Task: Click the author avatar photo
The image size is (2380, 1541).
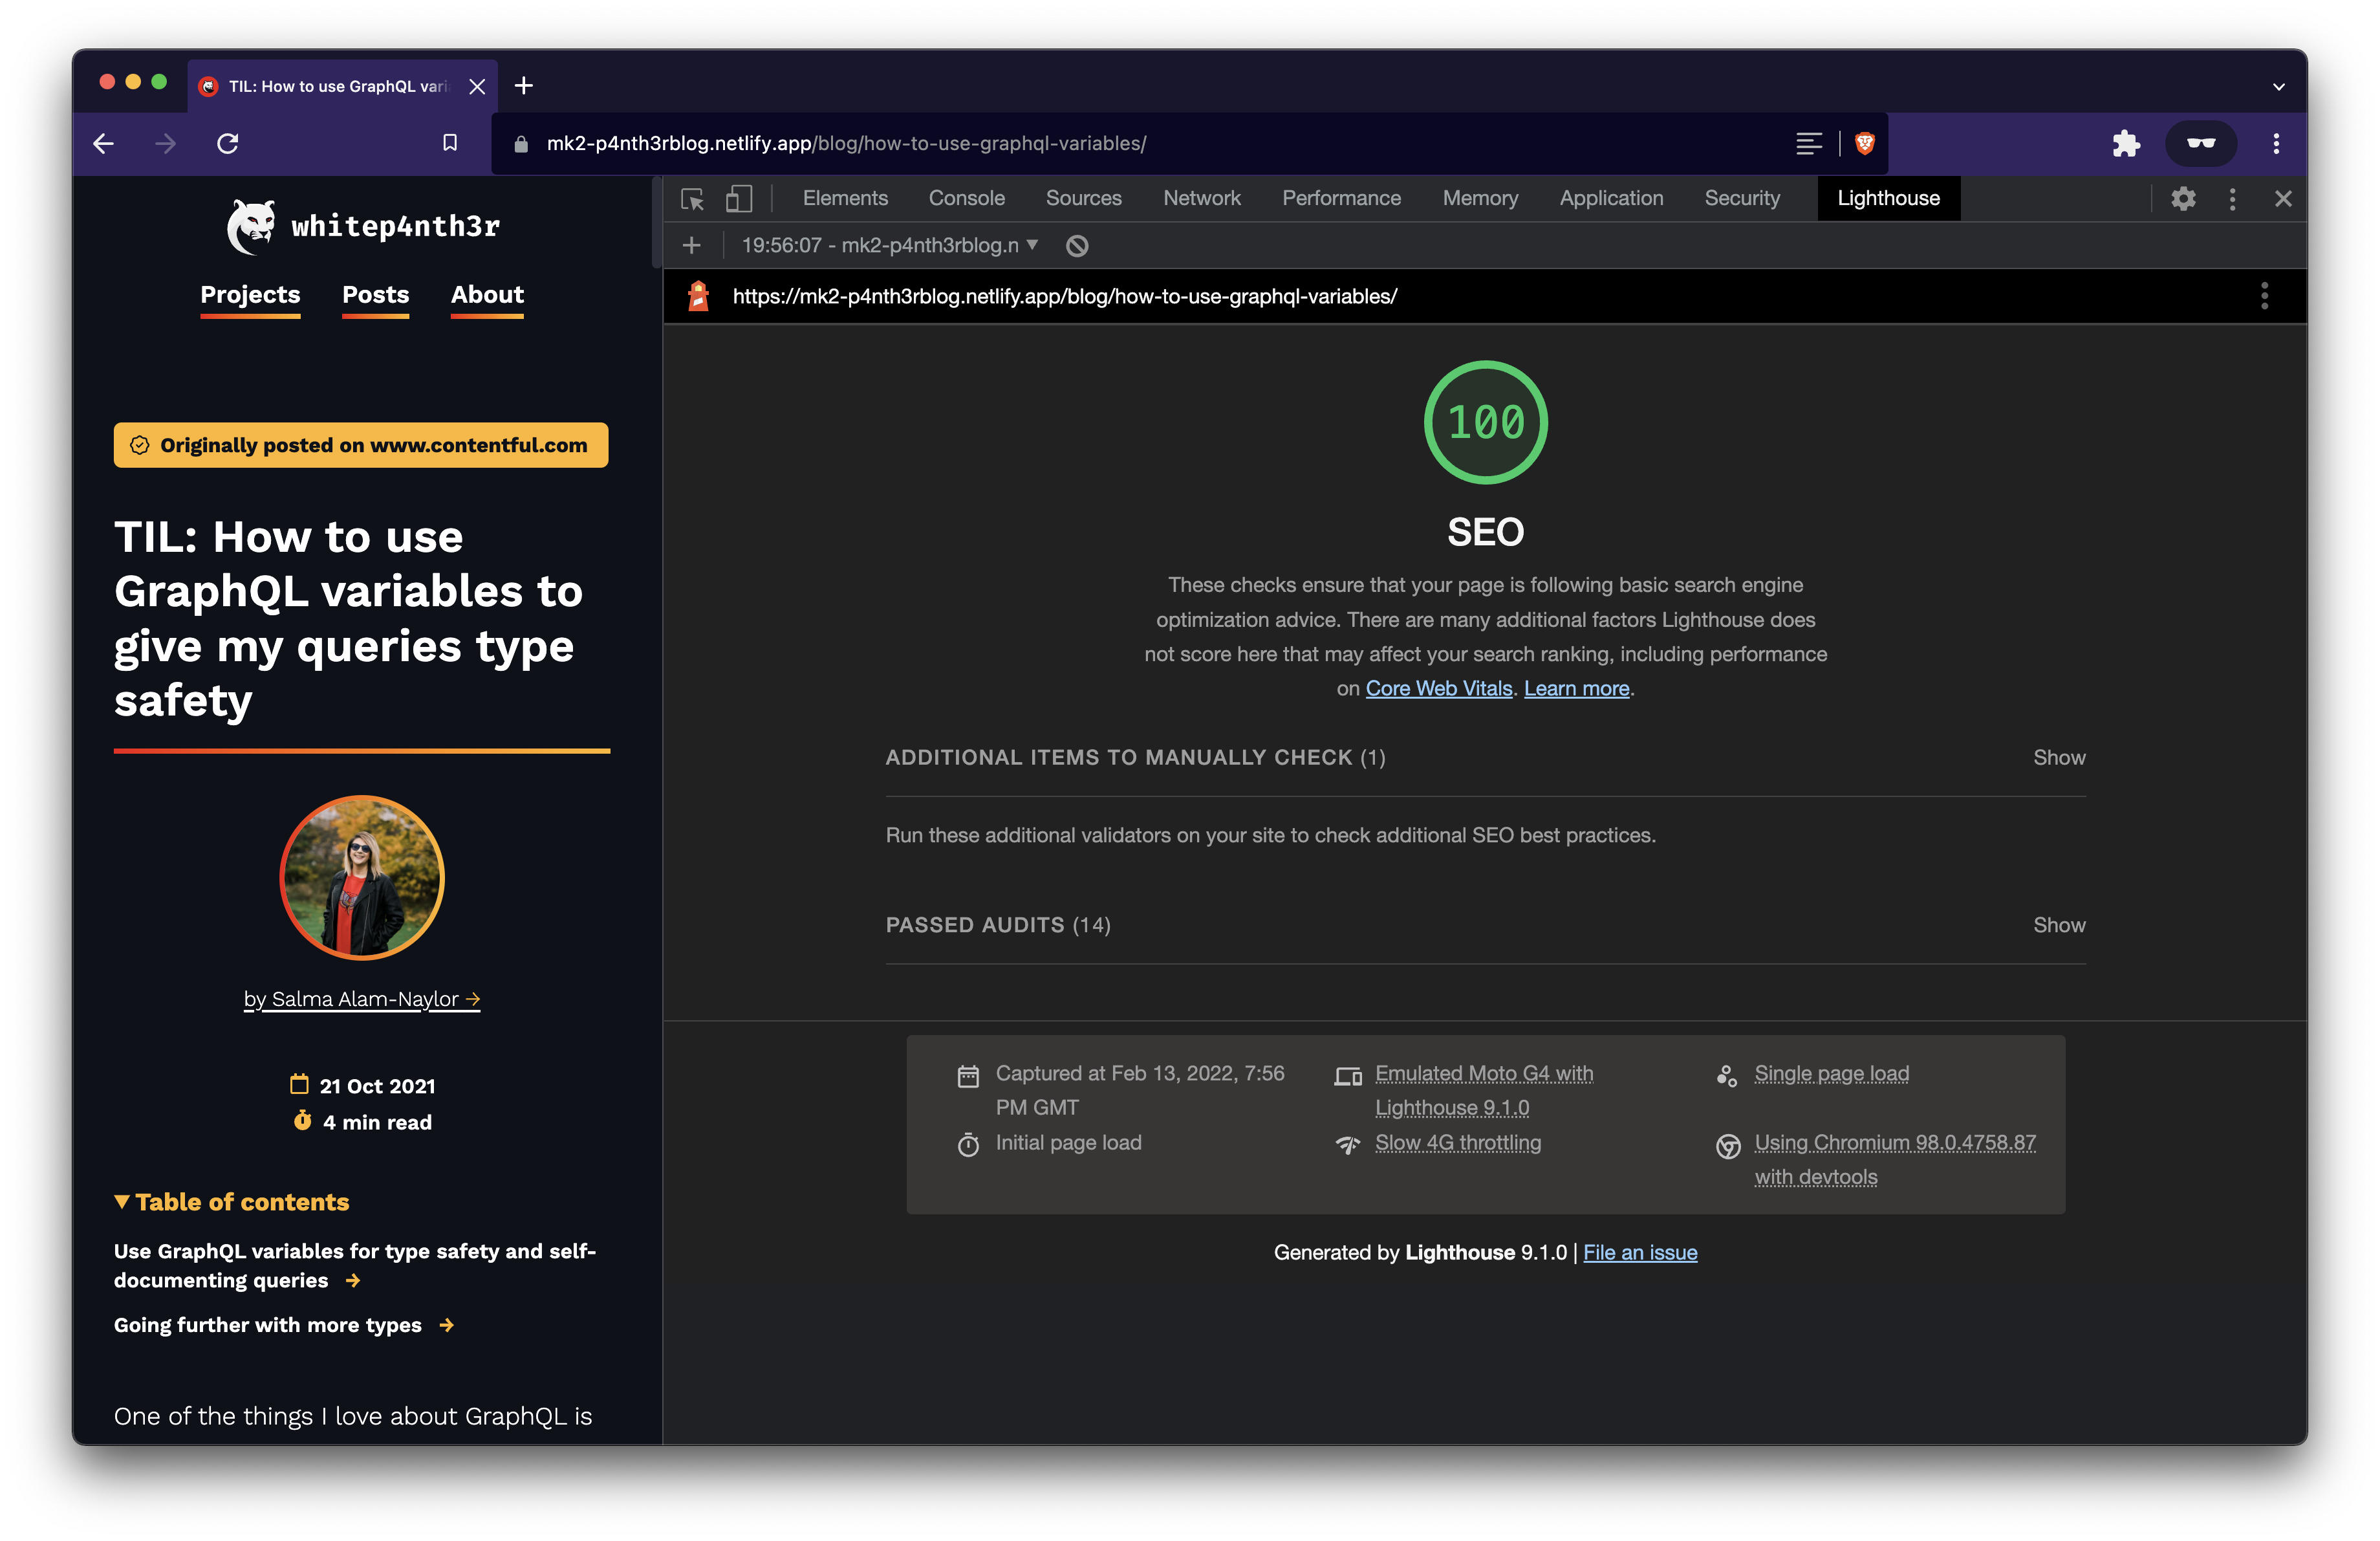Action: tap(362, 878)
